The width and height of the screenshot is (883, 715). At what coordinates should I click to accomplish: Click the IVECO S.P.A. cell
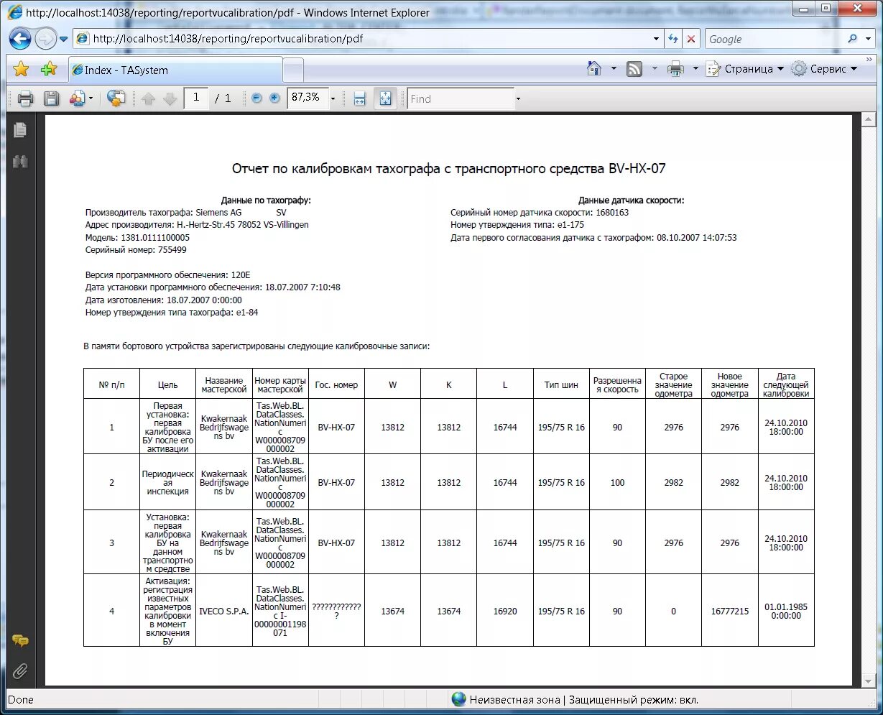pos(223,612)
